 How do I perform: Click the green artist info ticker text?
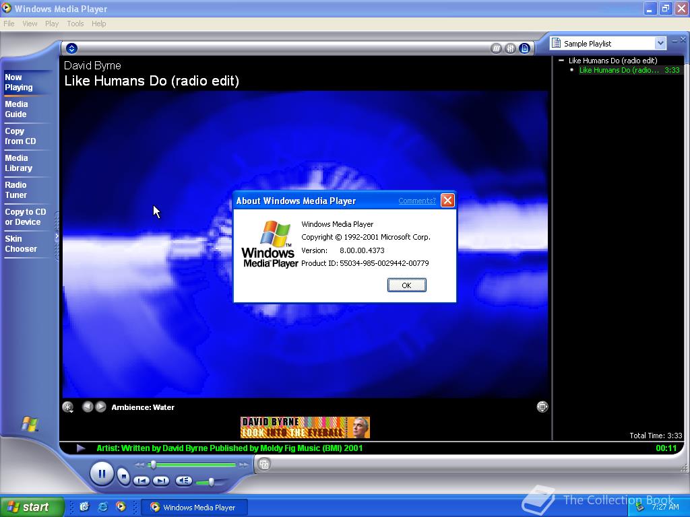[230, 448]
